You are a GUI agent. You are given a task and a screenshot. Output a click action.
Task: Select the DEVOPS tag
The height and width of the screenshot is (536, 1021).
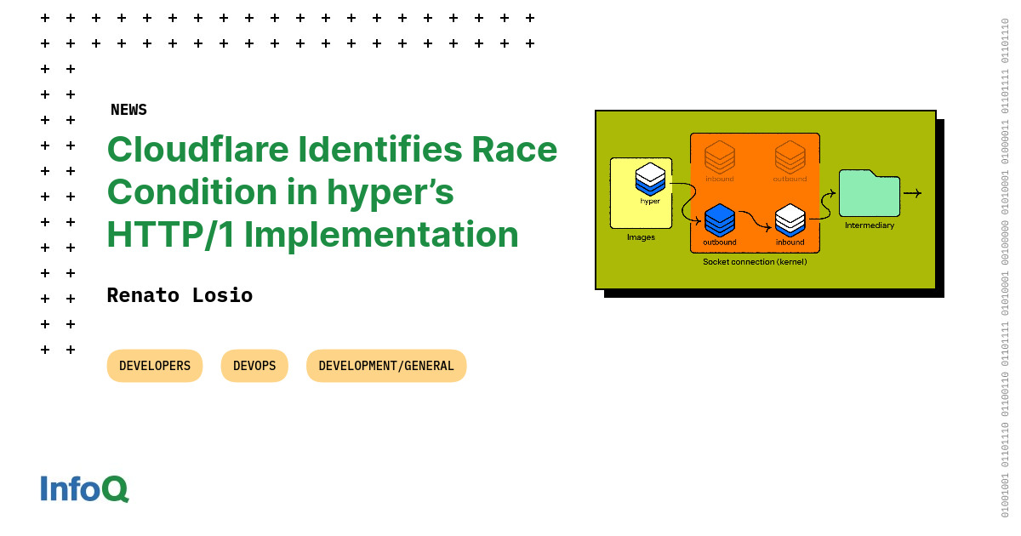254,366
